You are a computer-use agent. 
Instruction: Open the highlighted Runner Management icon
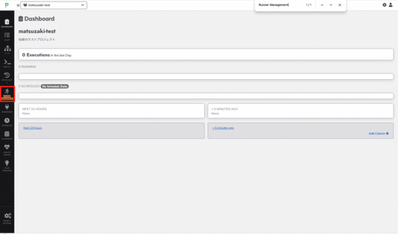tap(7, 93)
